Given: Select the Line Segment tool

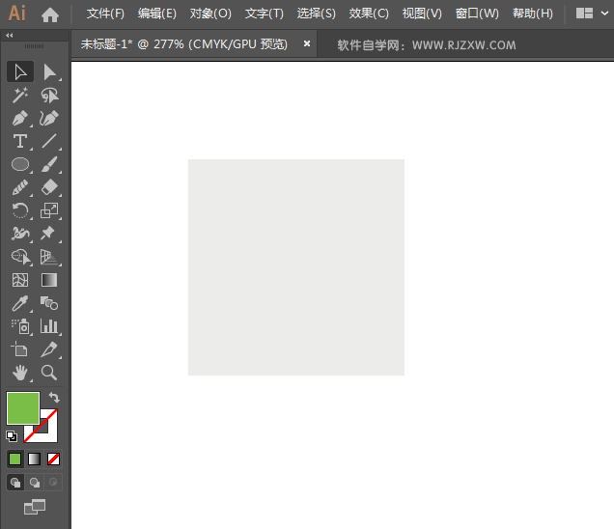Looking at the screenshot, I should pyautogui.click(x=49, y=141).
